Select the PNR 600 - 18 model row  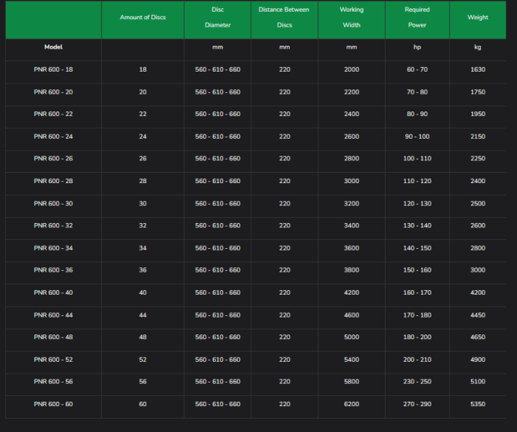tap(53, 69)
